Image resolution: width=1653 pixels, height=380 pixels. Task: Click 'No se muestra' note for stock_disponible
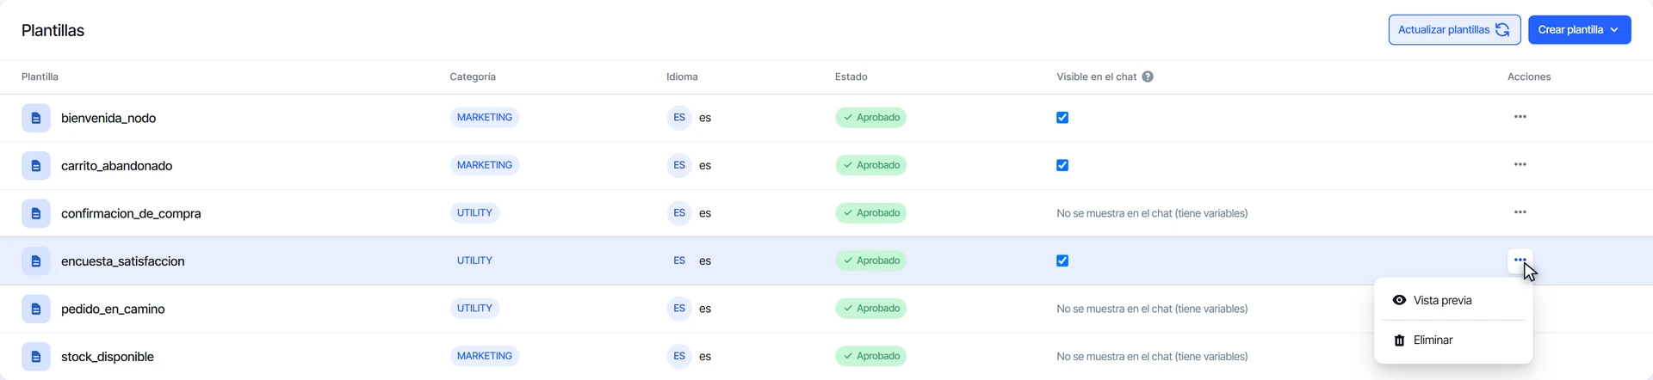[1152, 357]
